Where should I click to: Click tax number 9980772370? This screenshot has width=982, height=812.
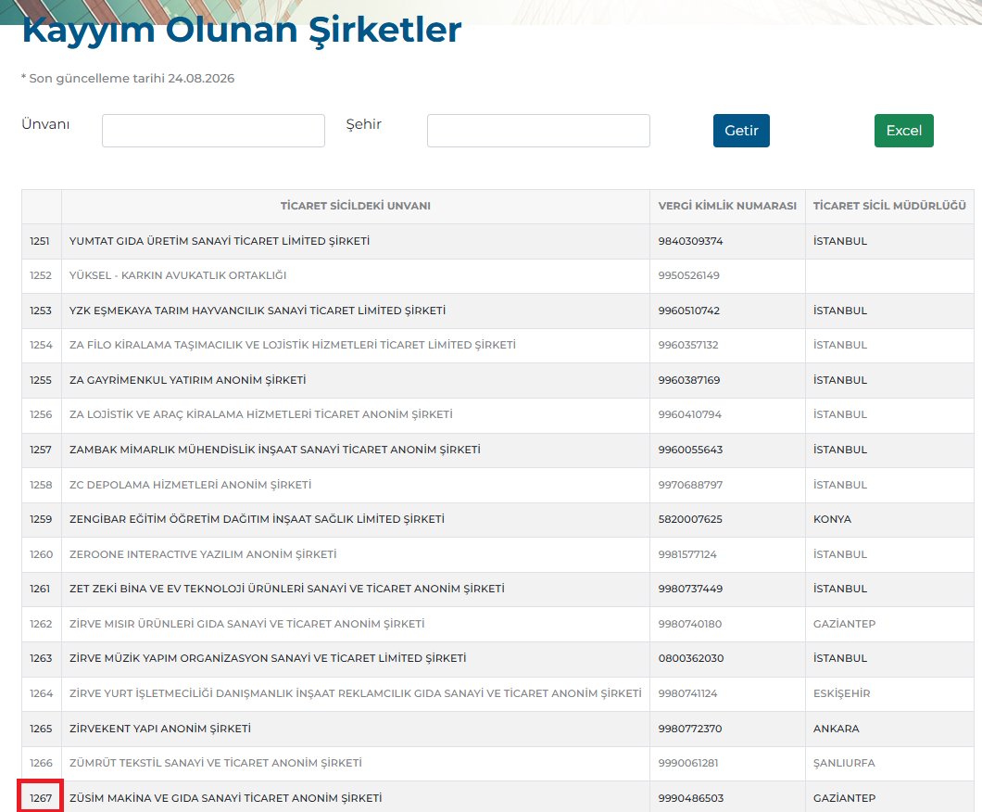(x=689, y=729)
